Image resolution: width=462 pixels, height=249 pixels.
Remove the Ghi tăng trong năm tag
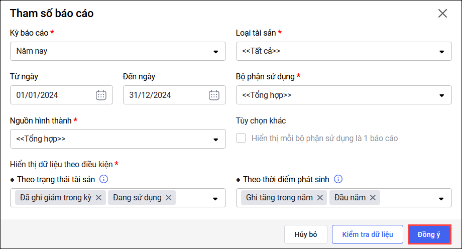point(320,198)
